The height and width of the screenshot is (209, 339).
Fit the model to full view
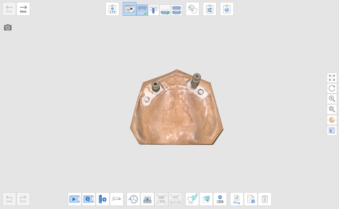(332, 78)
